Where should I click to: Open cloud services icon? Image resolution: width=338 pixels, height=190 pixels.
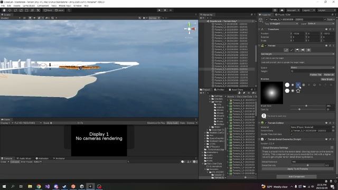[281, 10]
